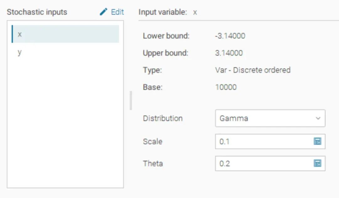Click the Upper bound value 3.14000

coord(229,53)
